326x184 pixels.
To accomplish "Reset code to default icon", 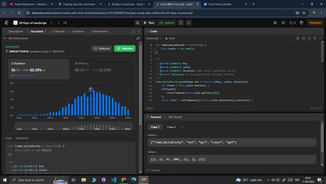I will tap(315, 38).
